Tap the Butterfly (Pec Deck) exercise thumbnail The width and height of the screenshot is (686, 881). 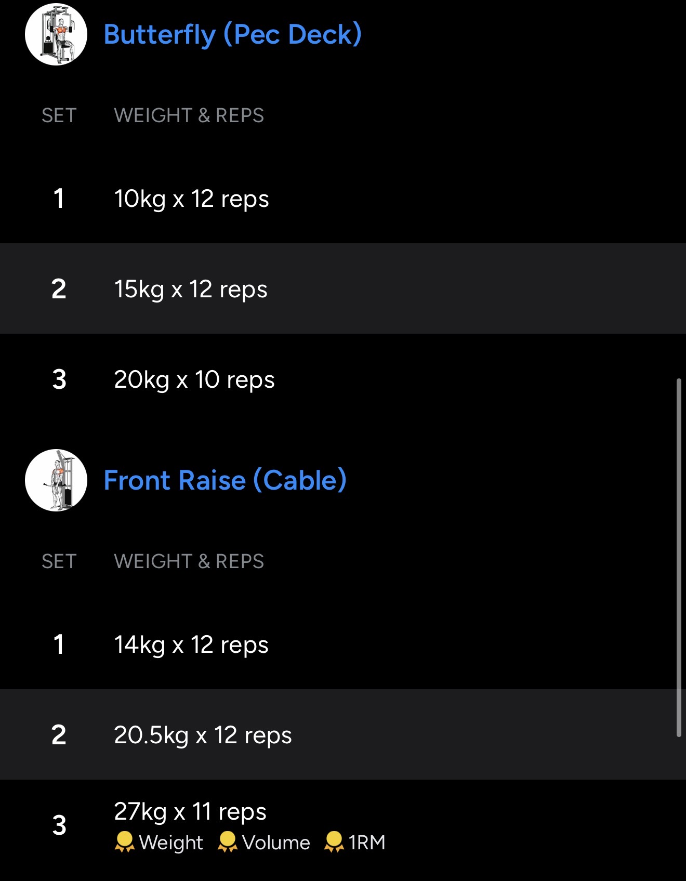[x=56, y=34]
